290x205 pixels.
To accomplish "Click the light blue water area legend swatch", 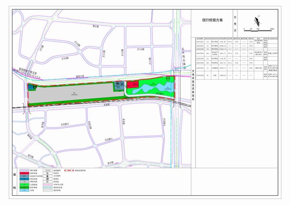I will tap(25, 190).
